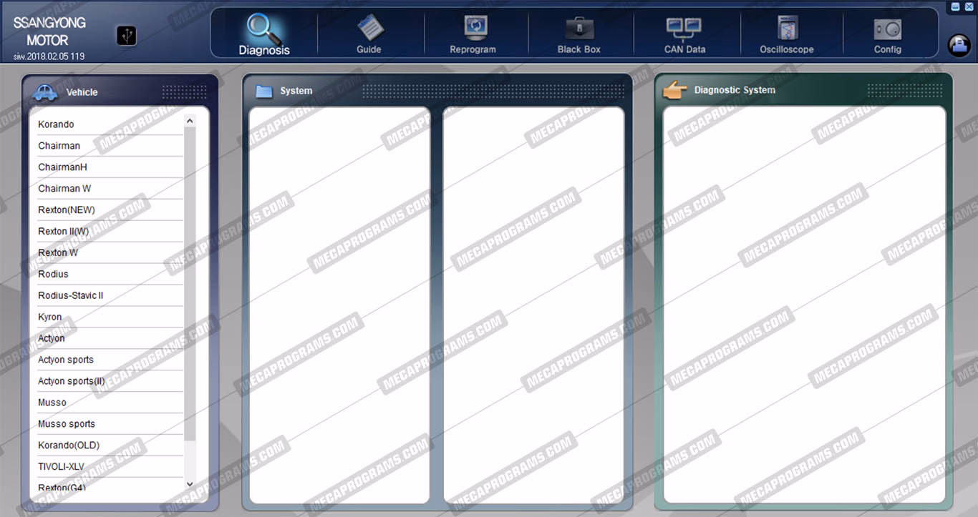
Task: Select Rodius-Stavic II vehicle
Action: 110,296
